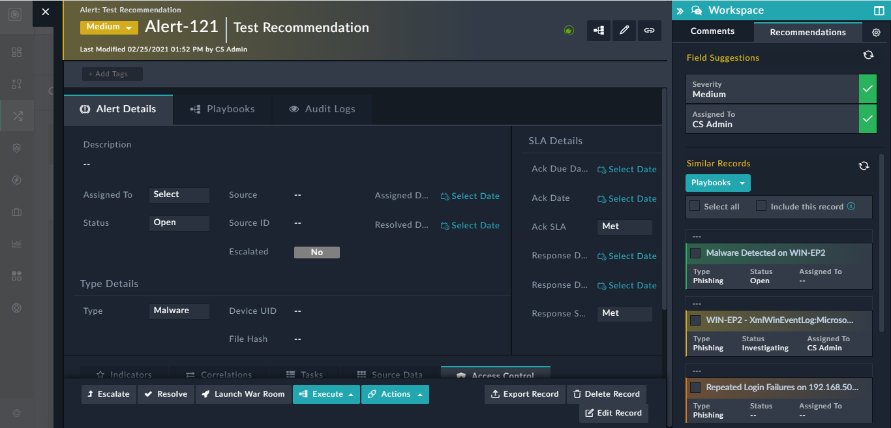Click the settings icon at sidebar bottom
This screenshot has height=428, width=891.
coord(17,412)
